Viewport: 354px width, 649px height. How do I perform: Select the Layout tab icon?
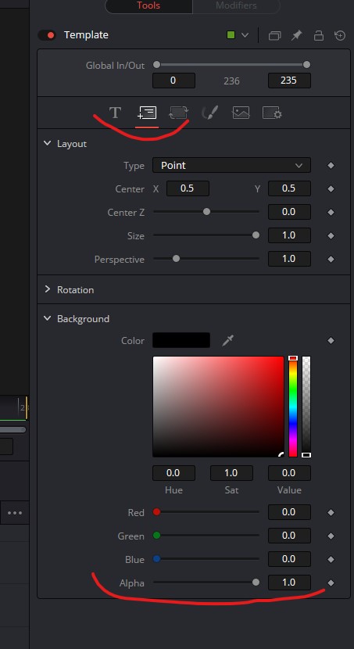pos(147,113)
